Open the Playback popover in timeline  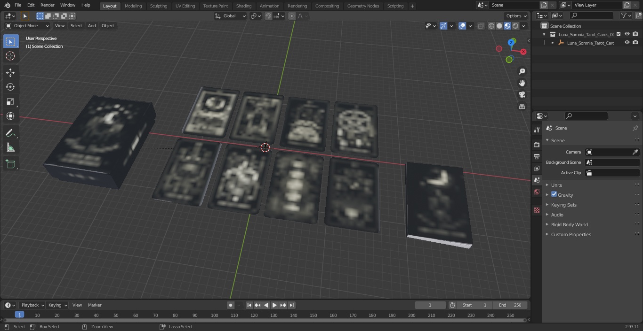coord(33,305)
